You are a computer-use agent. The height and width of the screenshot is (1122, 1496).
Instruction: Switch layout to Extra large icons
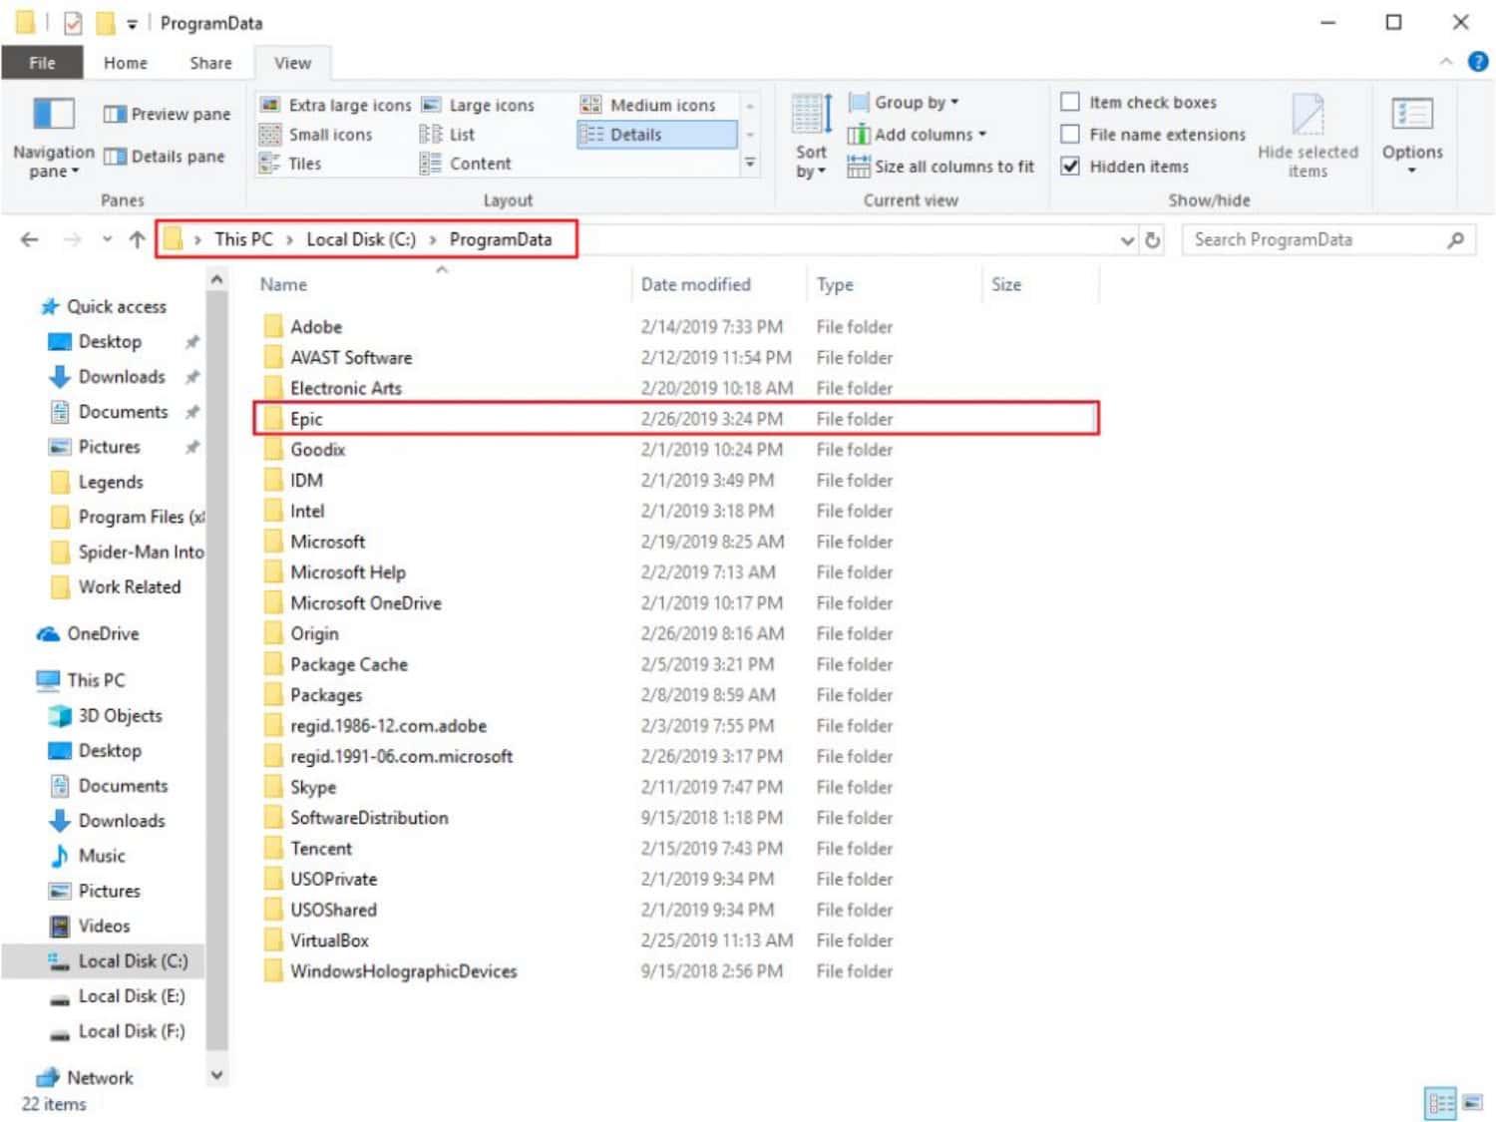[336, 105]
